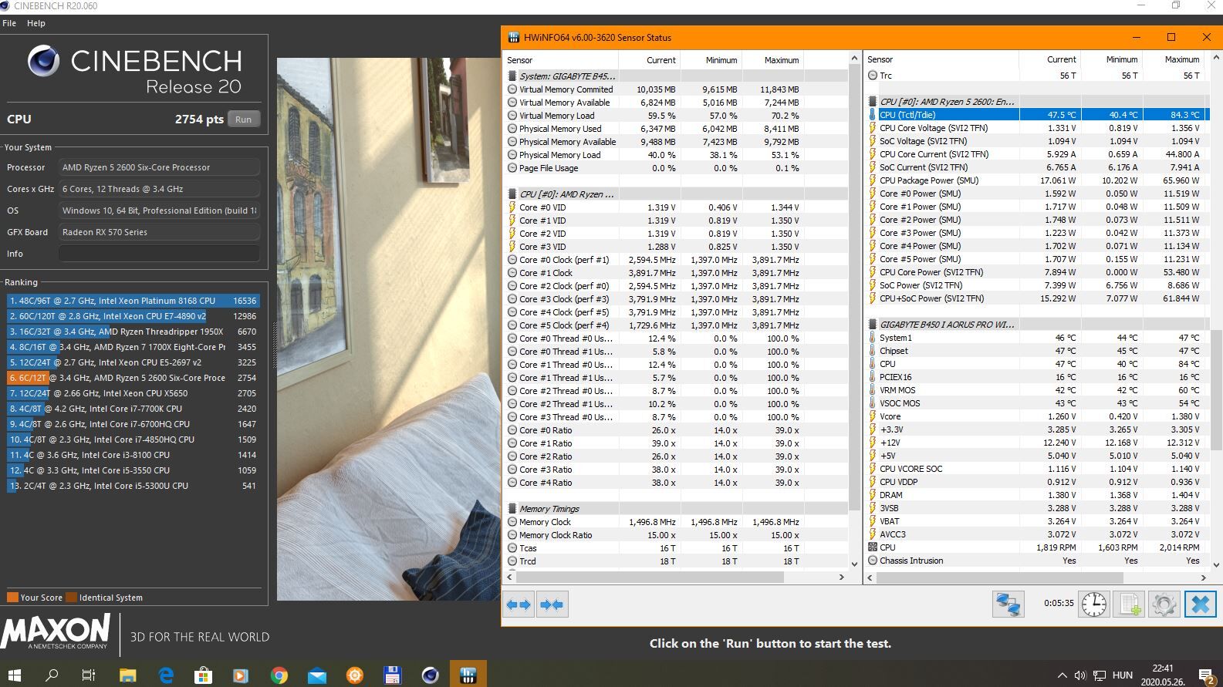Click the Sensor column header in left pane
This screenshot has width=1223, height=687.
pos(560,60)
